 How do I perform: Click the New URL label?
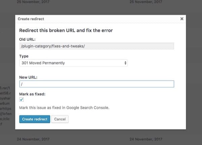(28, 77)
